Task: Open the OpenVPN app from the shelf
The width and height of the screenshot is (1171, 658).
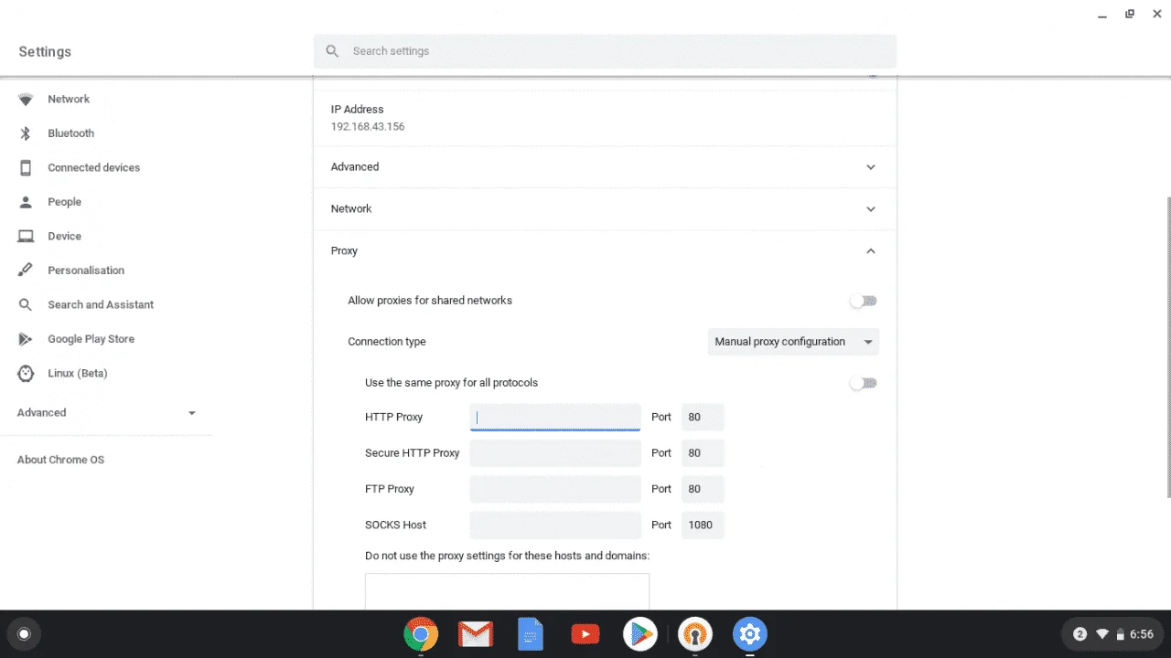Action: [x=695, y=634]
